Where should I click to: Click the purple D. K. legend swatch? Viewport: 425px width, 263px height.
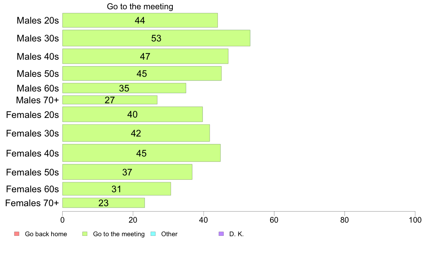point(221,234)
